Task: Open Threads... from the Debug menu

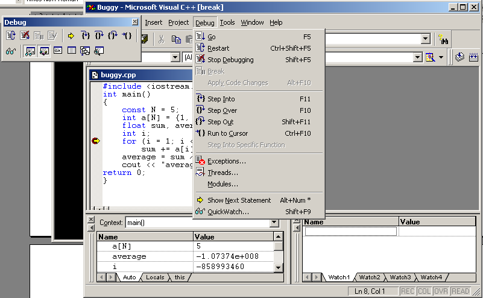Action: [259, 173]
